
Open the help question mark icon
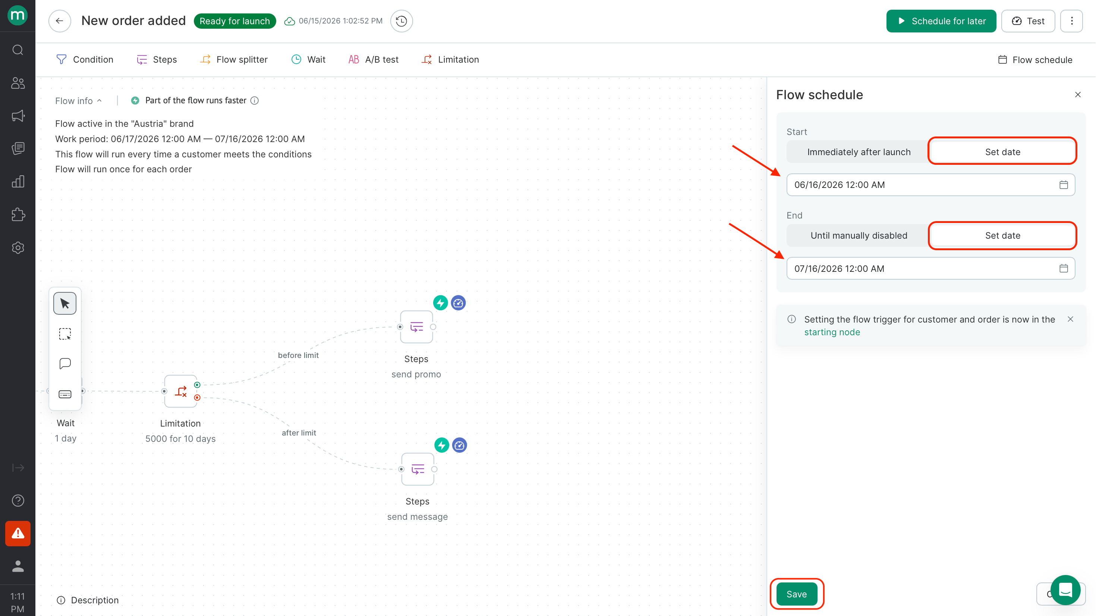(18, 501)
